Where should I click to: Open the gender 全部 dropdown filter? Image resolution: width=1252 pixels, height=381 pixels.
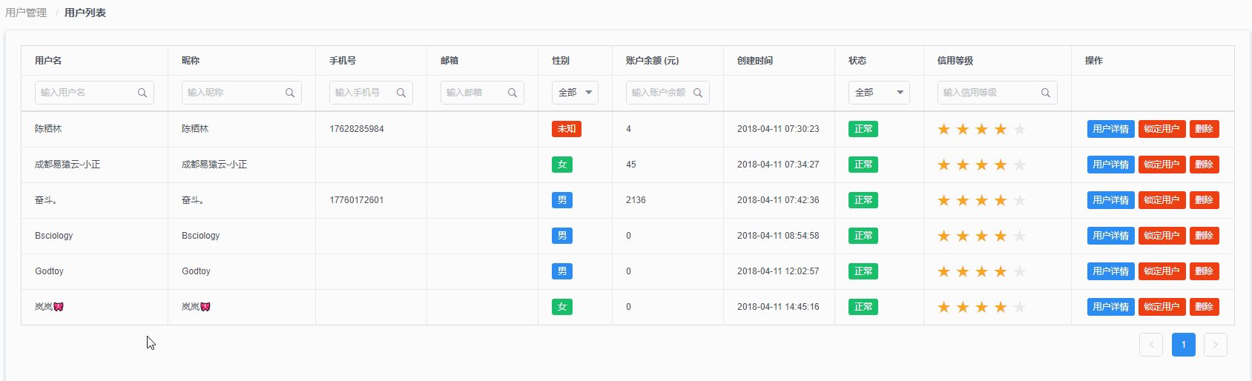pyautogui.click(x=575, y=93)
